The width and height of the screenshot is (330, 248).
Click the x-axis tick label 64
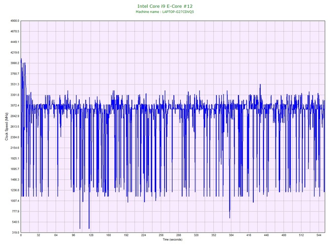pyautogui.click(x=56, y=235)
